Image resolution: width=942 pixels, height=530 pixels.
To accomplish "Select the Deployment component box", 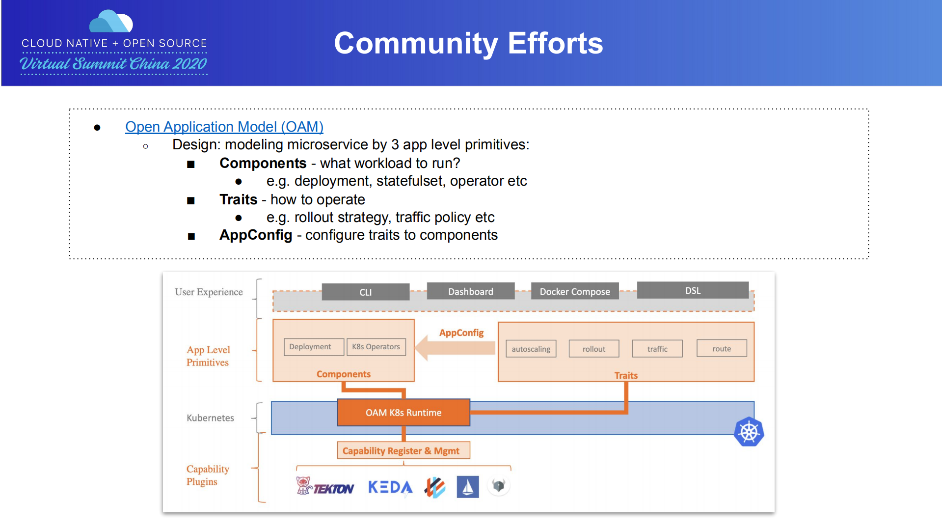I will (x=310, y=347).
